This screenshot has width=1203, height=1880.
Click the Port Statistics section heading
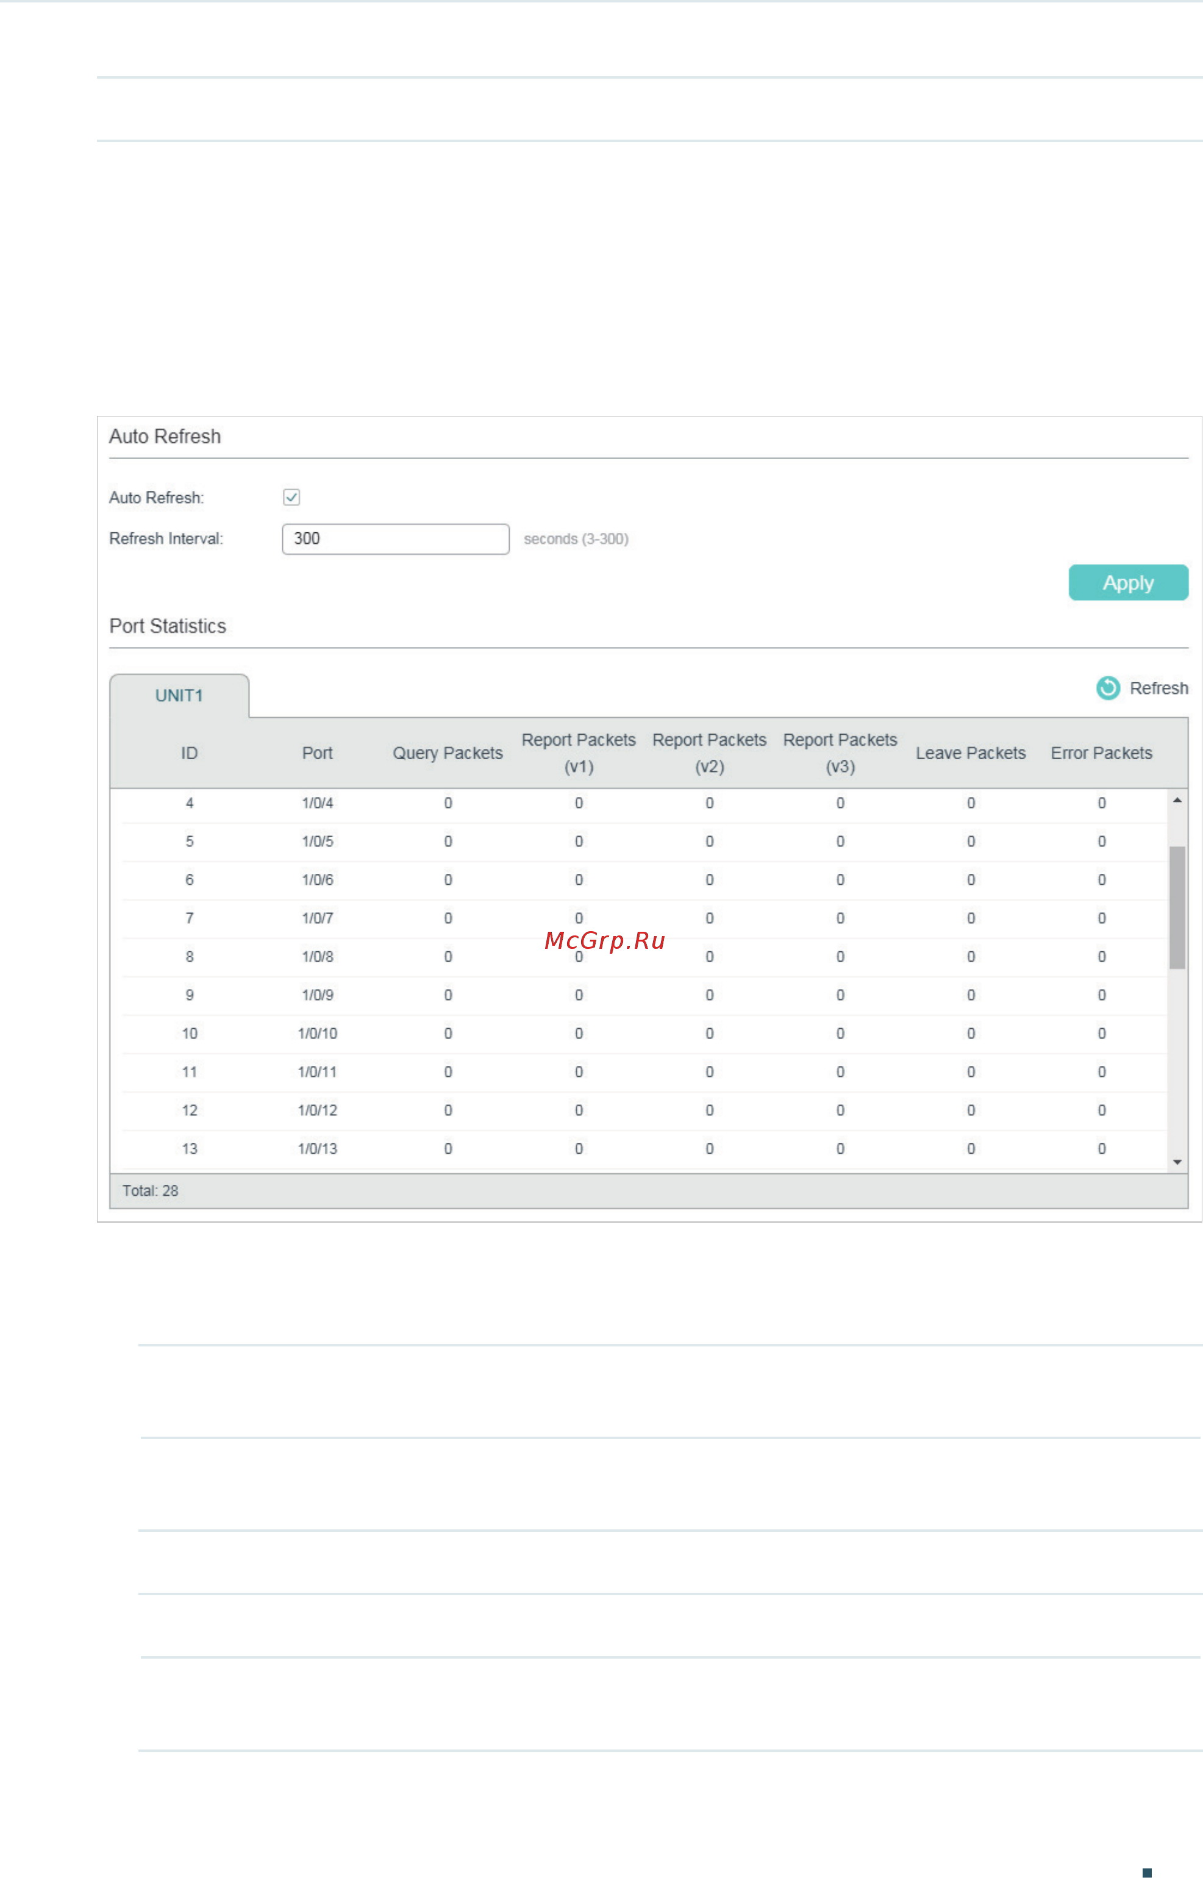click(167, 626)
